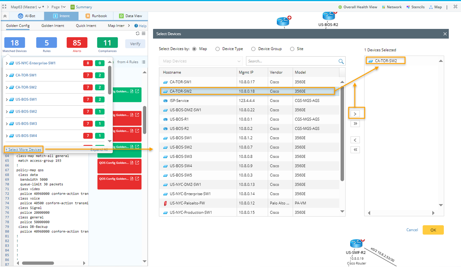Click the OK button
Screen dimensions: 461x267
[x=433, y=230]
